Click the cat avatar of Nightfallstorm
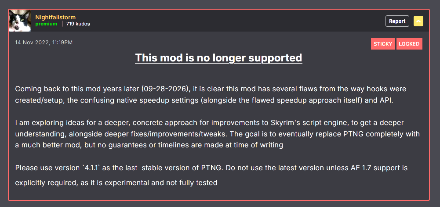 (20, 21)
